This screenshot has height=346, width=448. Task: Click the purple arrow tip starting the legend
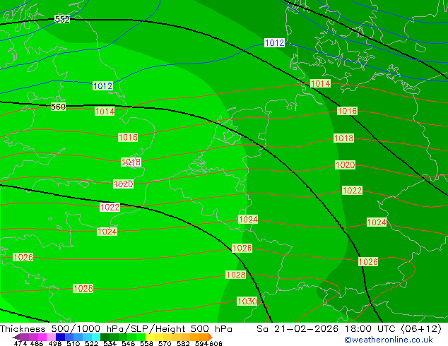coord(16,337)
